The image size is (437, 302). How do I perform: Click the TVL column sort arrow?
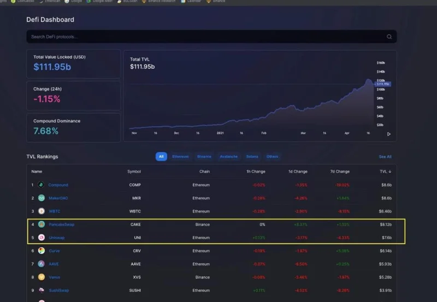click(x=389, y=171)
